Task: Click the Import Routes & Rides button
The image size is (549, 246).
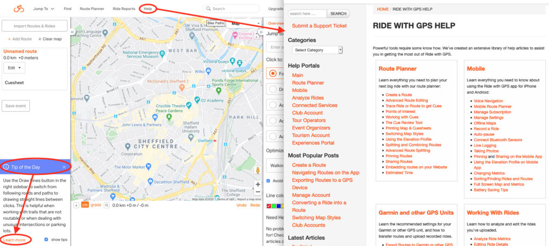Action: coord(34,26)
